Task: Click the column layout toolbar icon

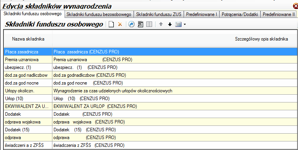Action: coord(149,24)
